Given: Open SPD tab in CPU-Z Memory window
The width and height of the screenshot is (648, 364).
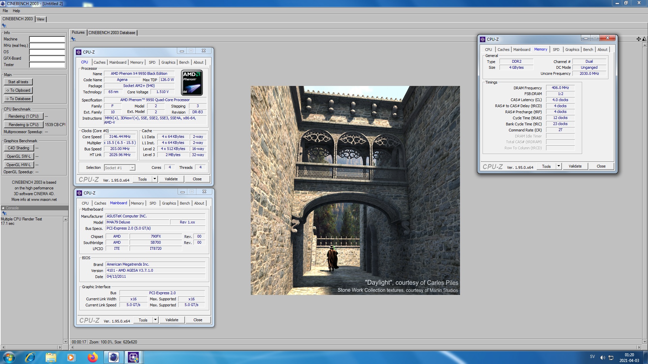Looking at the screenshot, I should 556,50.
